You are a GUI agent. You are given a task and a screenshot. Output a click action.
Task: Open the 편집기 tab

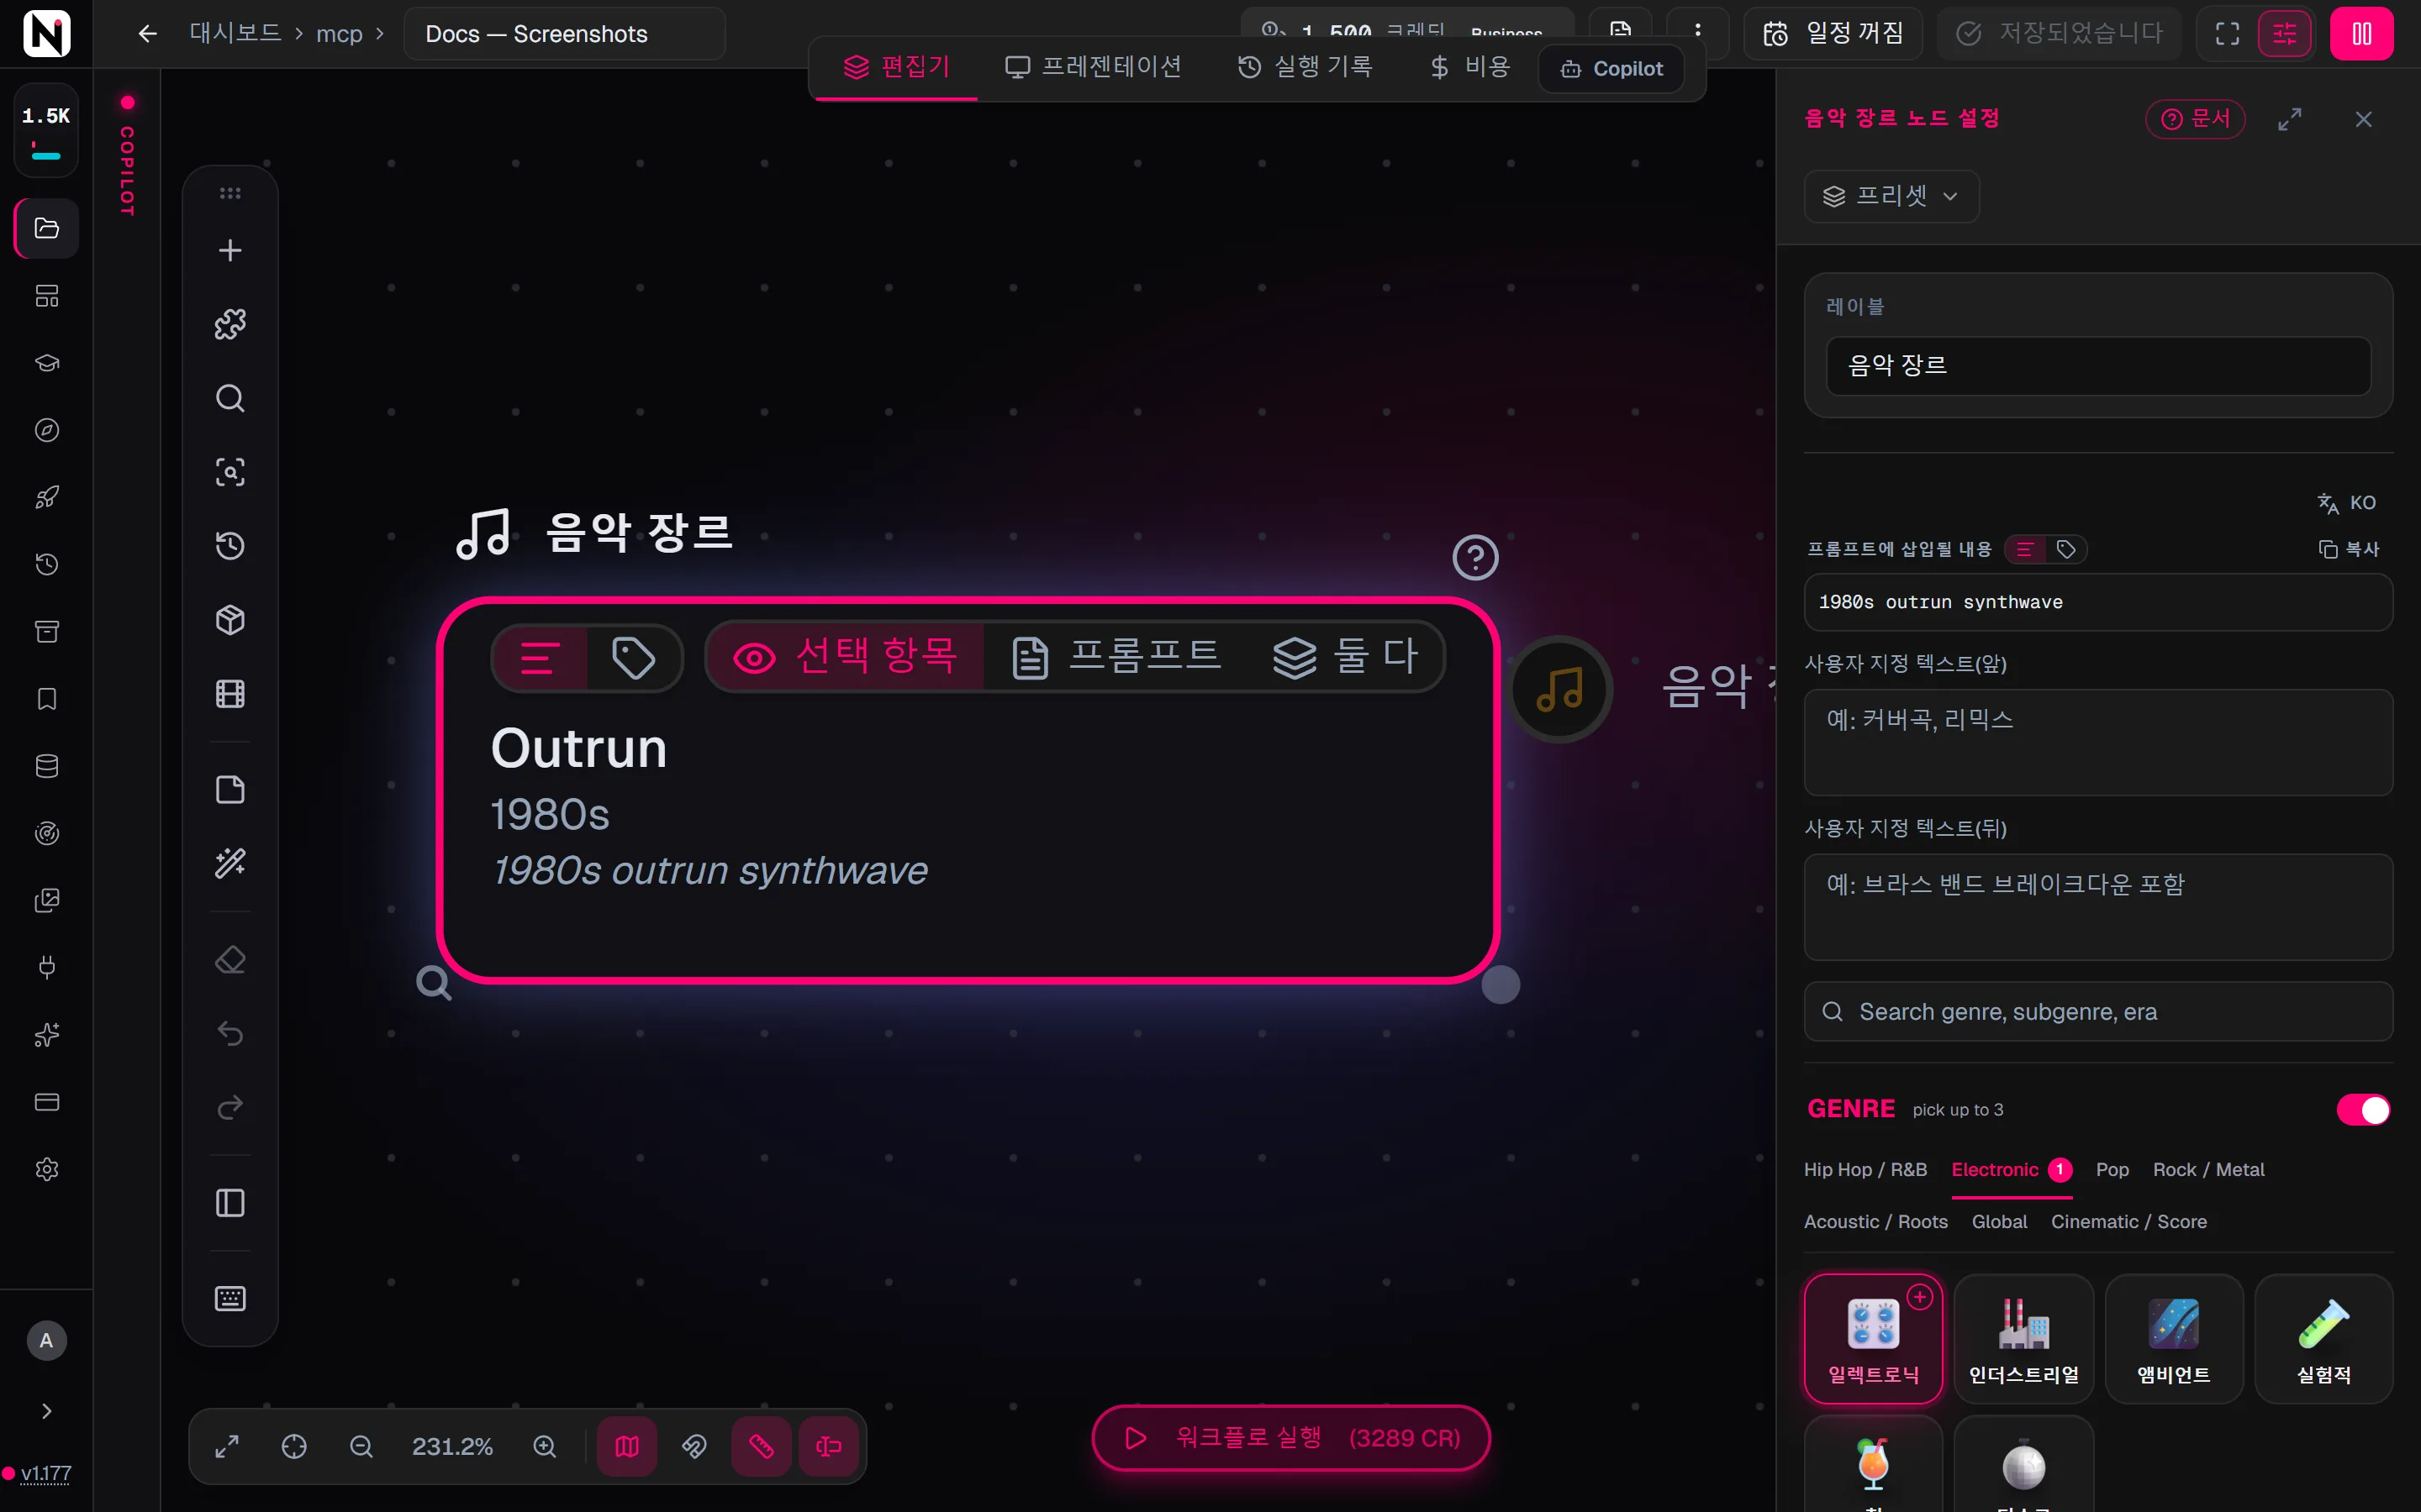coord(896,67)
